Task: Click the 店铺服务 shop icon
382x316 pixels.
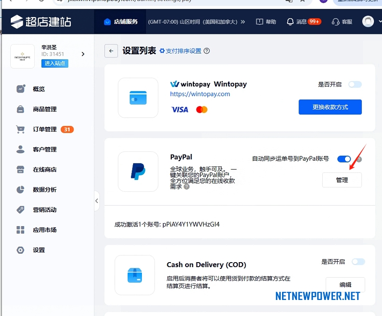Action: click(107, 22)
